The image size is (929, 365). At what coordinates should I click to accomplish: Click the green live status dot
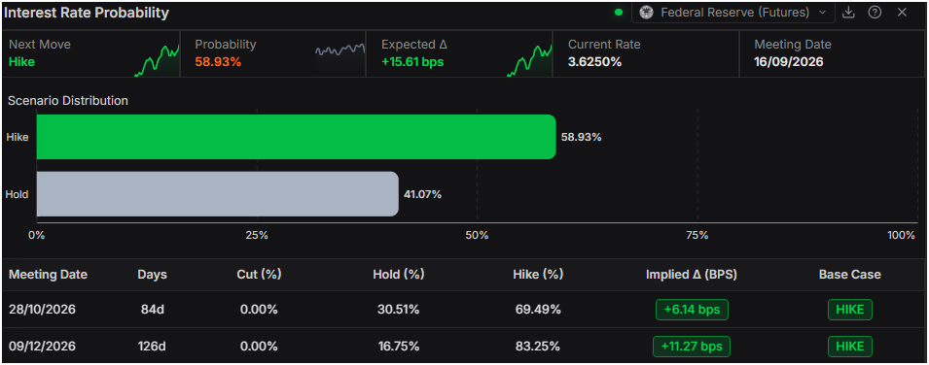pyautogui.click(x=619, y=13)
